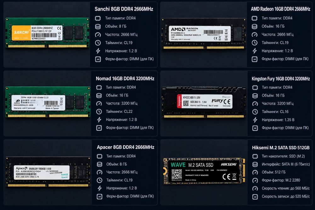Click the chip icon beside SSD (M.2) type

[255, 156]
